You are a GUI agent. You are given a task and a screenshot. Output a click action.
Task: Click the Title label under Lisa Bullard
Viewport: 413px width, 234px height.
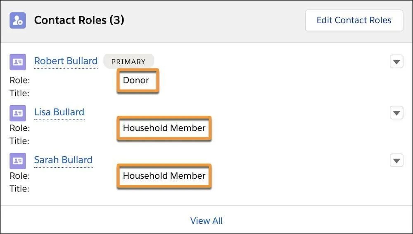pos(19,141)
